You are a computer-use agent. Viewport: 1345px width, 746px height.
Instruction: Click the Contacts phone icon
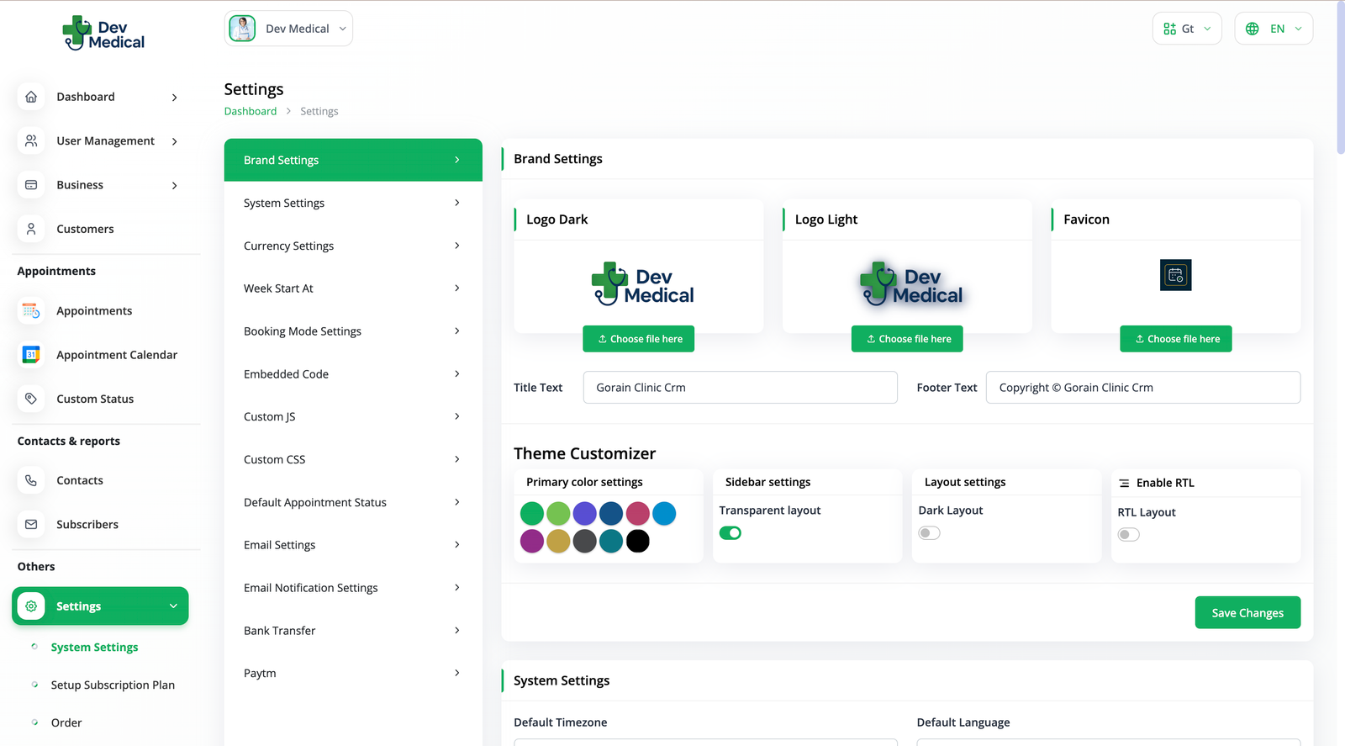[31, 480]
